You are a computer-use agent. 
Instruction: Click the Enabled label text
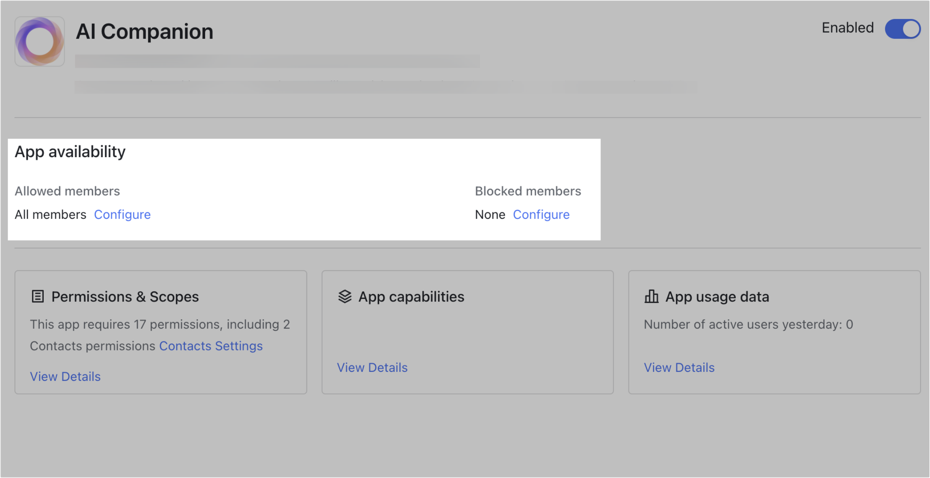pos(847,28)
